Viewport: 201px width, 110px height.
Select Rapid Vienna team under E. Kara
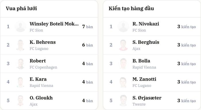(x=41, y=86)
